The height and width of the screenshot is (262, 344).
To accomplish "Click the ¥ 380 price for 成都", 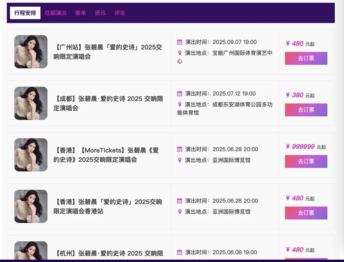I will [x=294, y=95].
